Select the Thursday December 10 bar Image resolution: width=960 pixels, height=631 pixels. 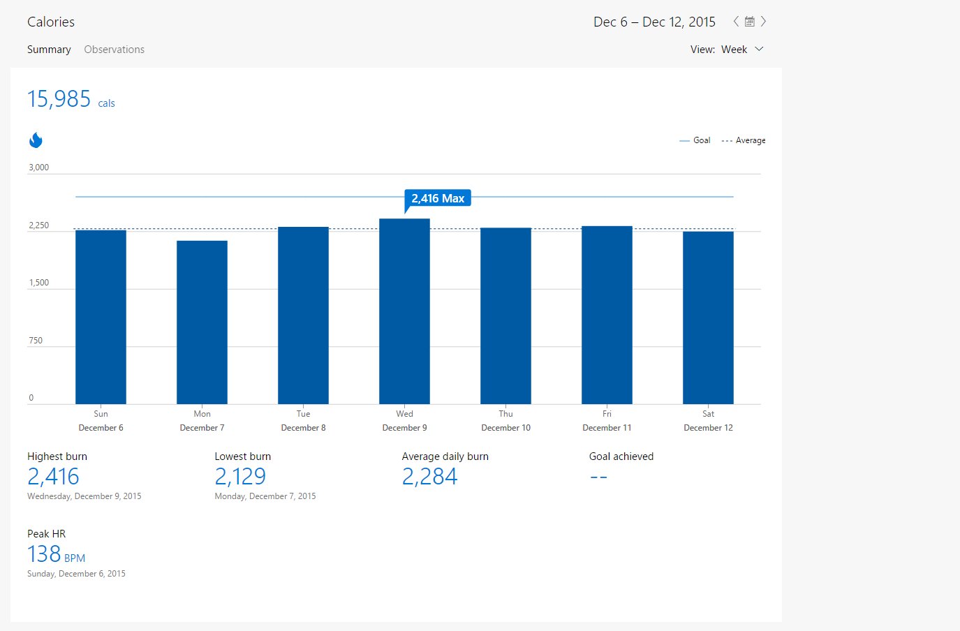tap(505, 316)
